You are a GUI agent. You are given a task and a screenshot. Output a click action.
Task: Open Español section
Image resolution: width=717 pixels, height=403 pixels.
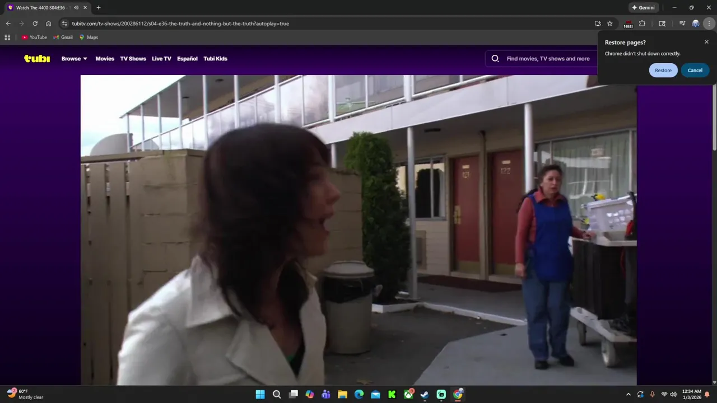(x=187, y=59)
